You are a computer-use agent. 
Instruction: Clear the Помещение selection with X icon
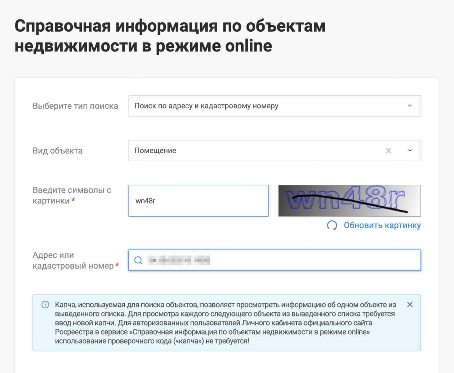[388, 150]
